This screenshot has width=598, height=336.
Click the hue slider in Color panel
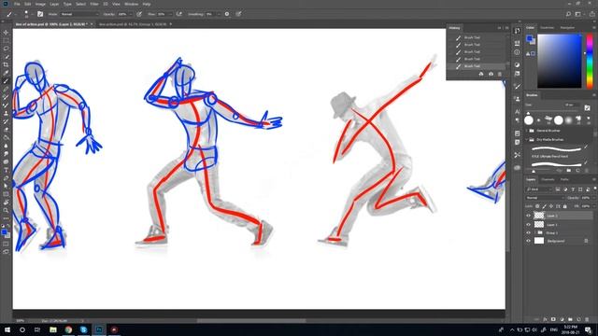click(x=590, y=61)
